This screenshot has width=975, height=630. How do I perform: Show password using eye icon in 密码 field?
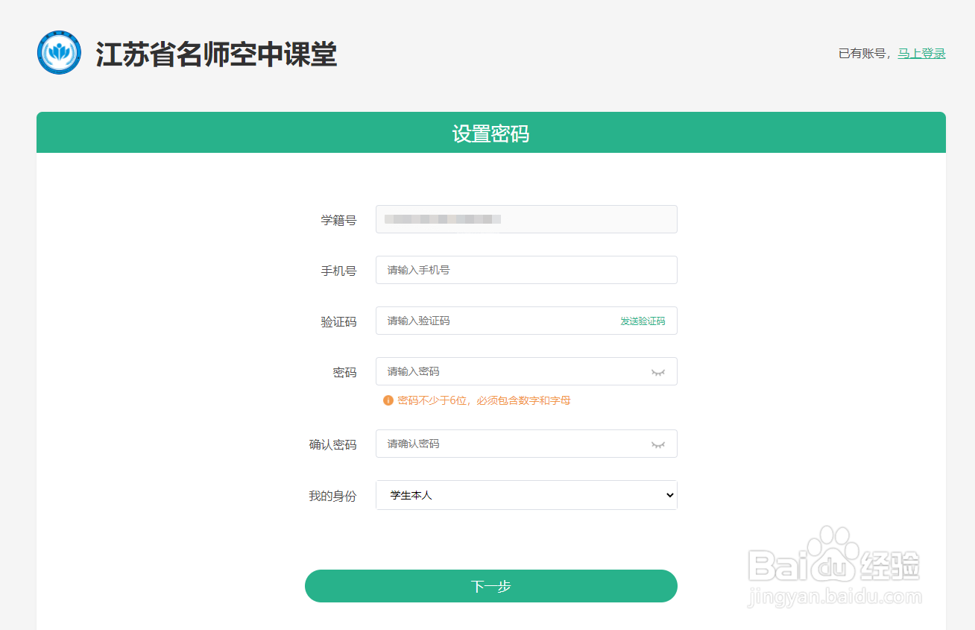(657, 372)
